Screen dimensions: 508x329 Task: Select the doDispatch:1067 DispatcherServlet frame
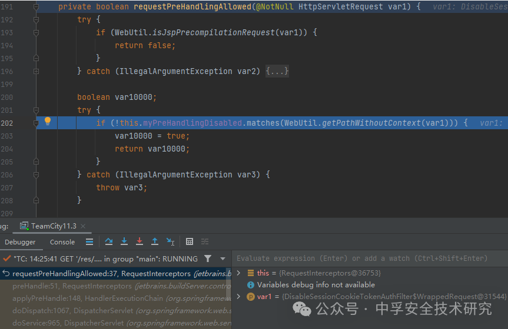click(115, 311)
